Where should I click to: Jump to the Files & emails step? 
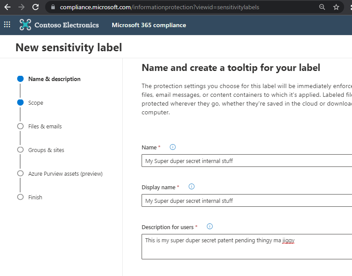[45, 126]
